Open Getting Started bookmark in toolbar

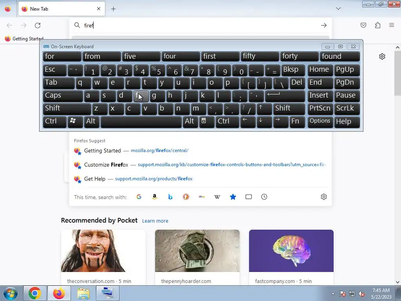click(24, 39)
